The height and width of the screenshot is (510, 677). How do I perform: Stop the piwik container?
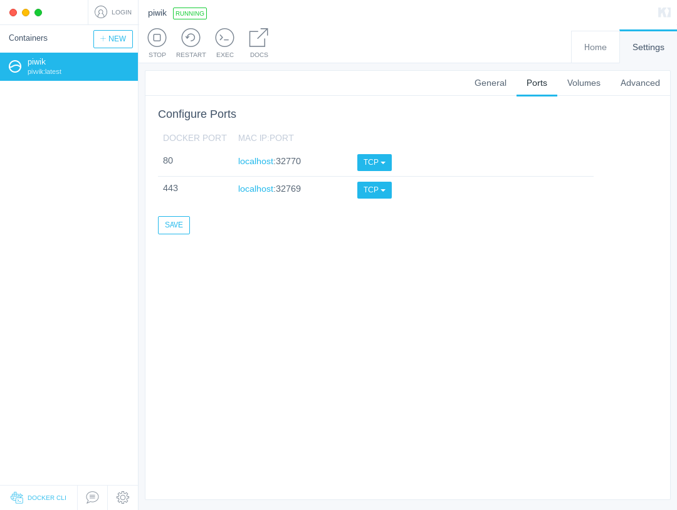(157, 38)
